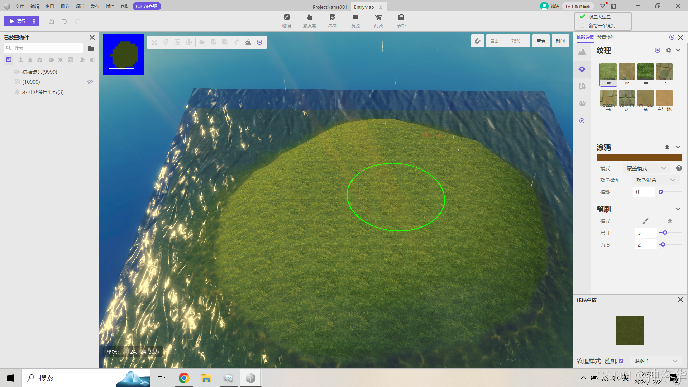Open the 覆盖模式 mode dropdown
688x387 pixels.
pos(646,168)
